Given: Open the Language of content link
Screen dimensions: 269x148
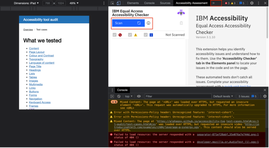Looking at the screenshot, I should pyautogui.click(x=42, y=63).
